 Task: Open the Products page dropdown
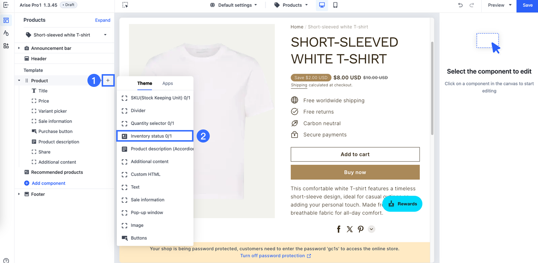coord(291,5)
